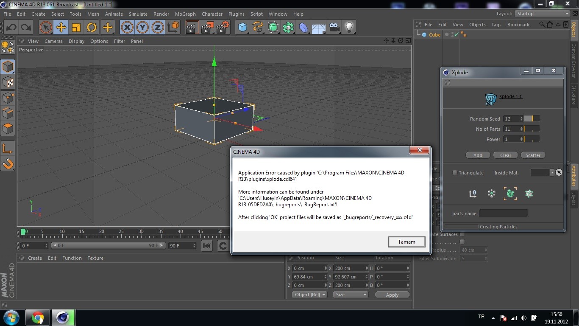Click the Floor environment icon

319,28
